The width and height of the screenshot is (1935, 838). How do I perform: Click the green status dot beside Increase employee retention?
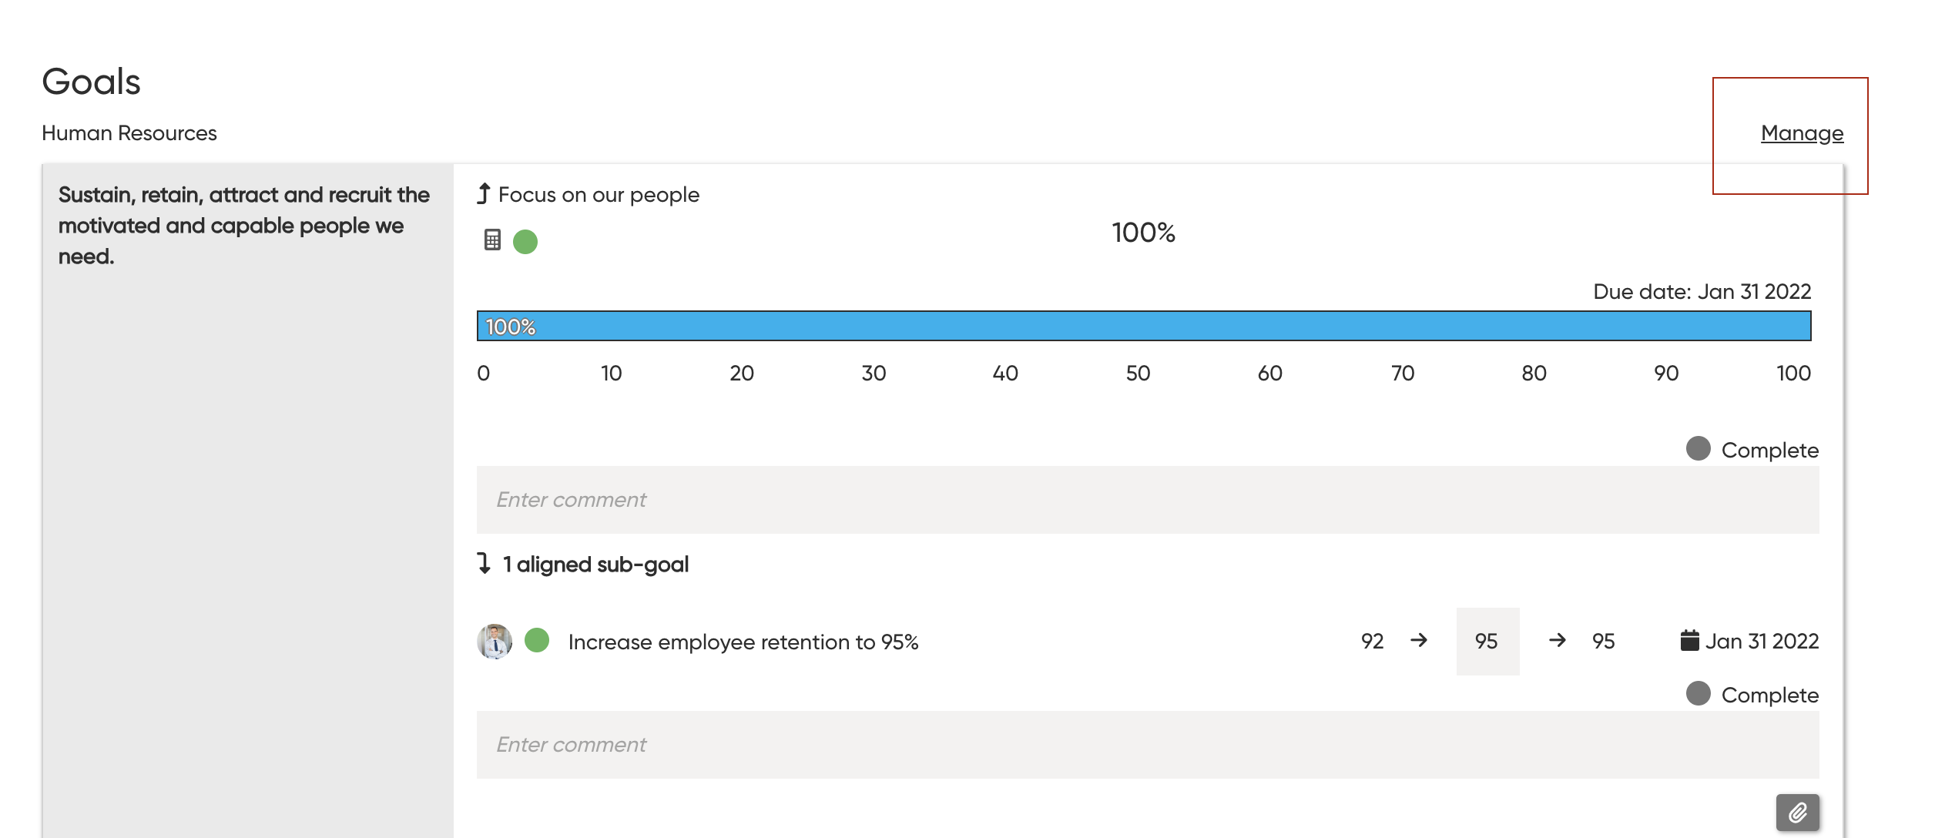tap(537, 640)
